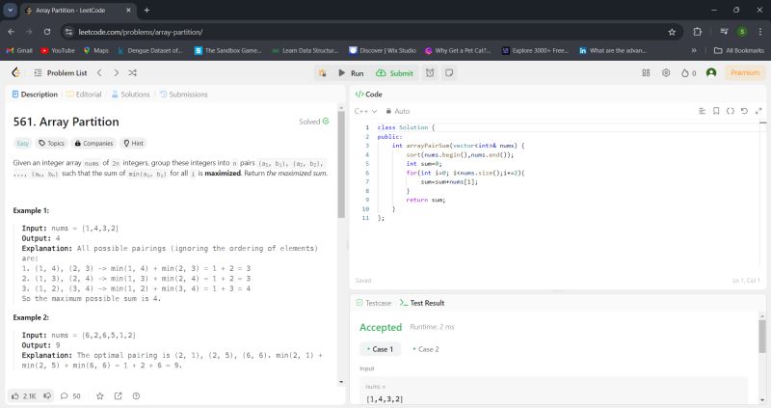Expand the Topics tag
Image resolution: width=771 pixels, height=408 pixels.
tap(52, 143)
